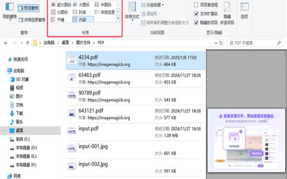Select 平铺 tiles layout
This screenshot has height=179, width=287.
pos(58,20)
